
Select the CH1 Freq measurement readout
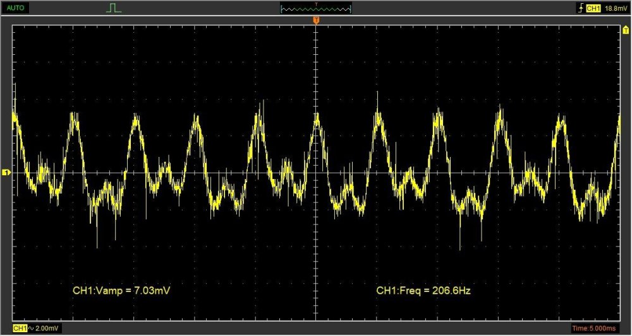(423, 291)
